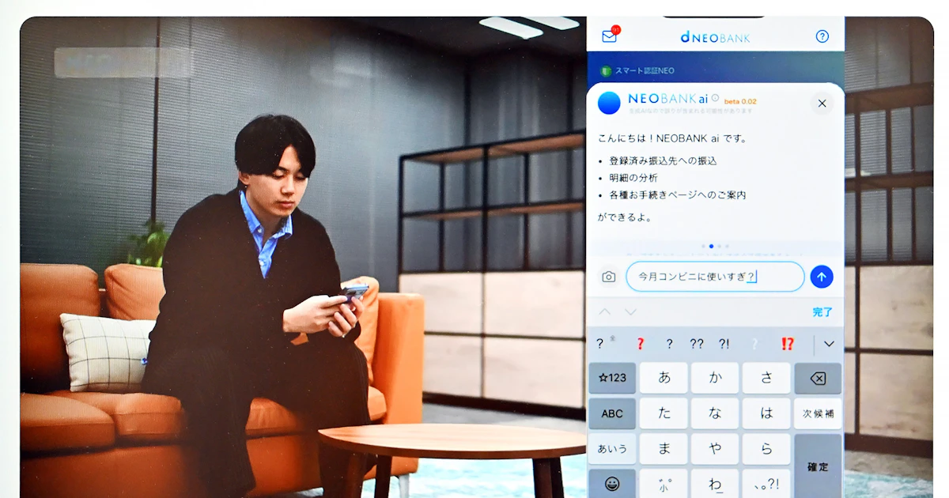
Task: Tap the help question mark icon
Action: (822, 36)
